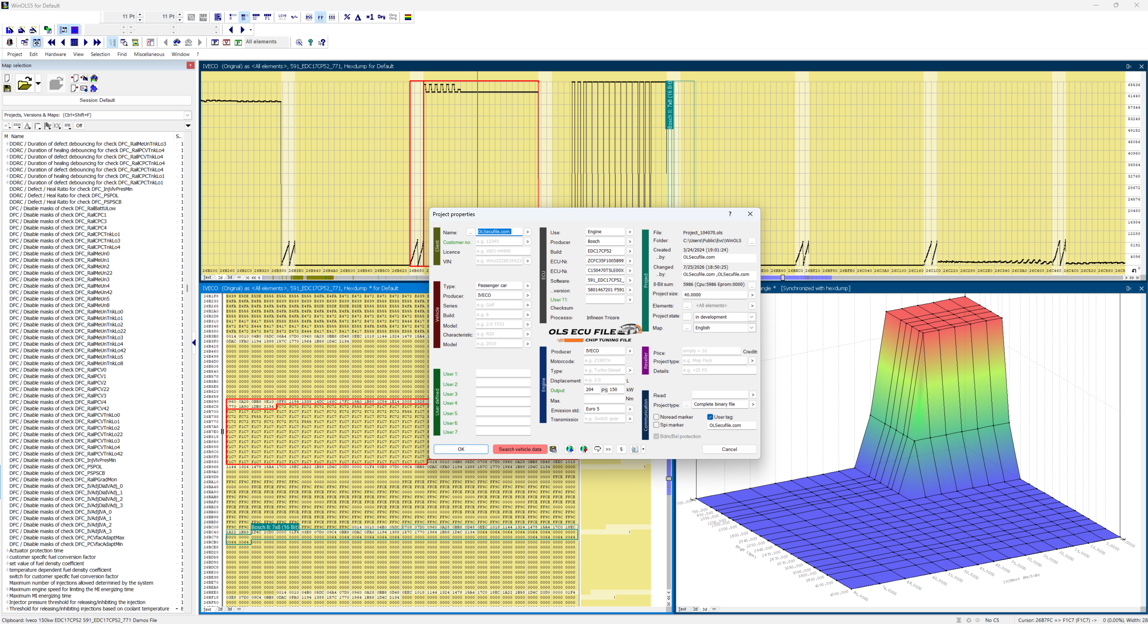
Task: Click the context help cursor icon
Action: point(322,42)
